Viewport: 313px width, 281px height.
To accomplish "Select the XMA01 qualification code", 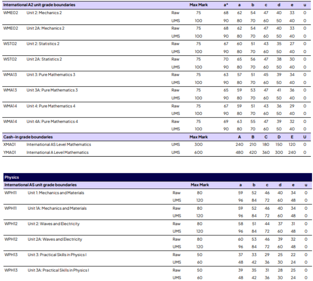I will (x=10, y=145).
